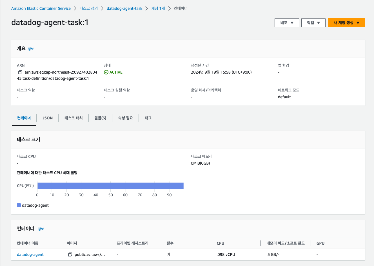Click the .5 GB/- memory cell
This screenshot has height=266, width=374.
coord(273,254)
